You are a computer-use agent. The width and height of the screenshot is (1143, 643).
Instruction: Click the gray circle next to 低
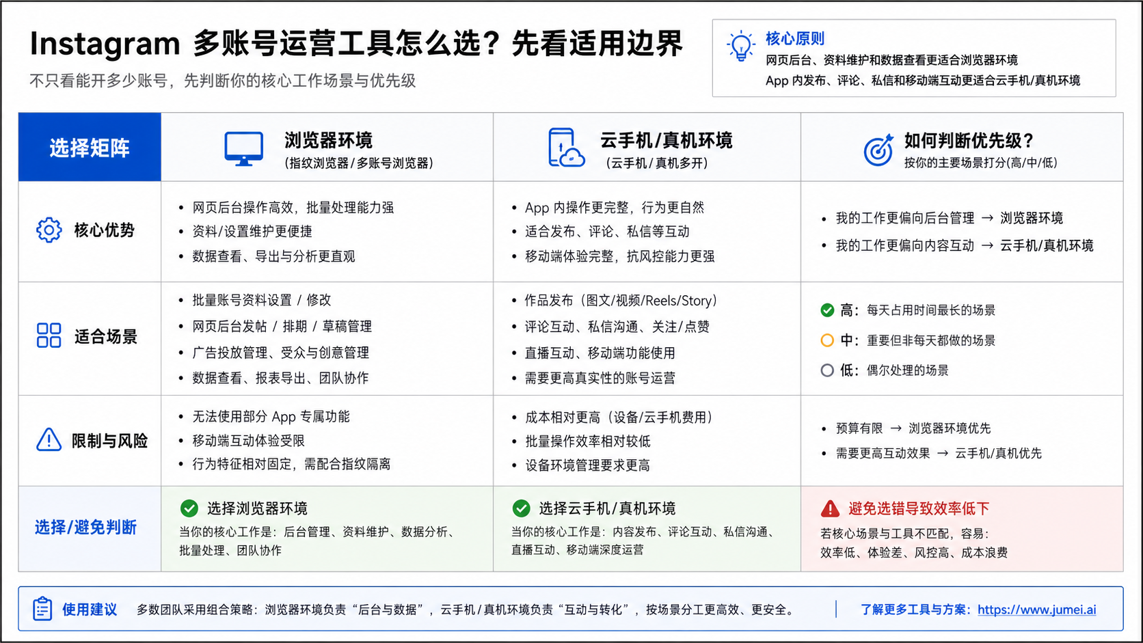tap(827, 370)
